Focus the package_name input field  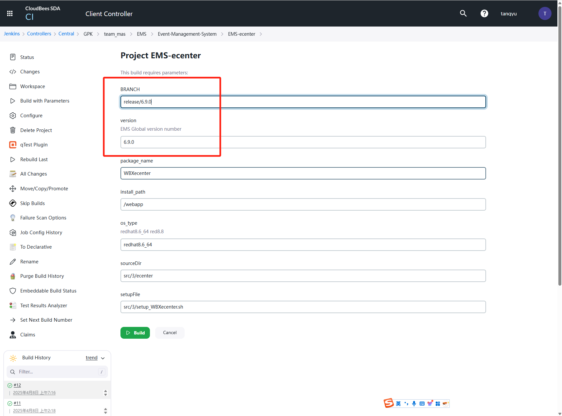click(x=303, y=173)
